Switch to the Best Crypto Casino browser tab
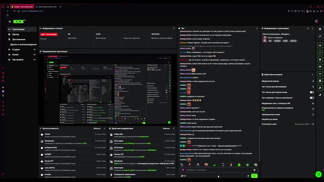Image resolution: width=324 pixels, height=182 pixels. [x=46, y=7]
